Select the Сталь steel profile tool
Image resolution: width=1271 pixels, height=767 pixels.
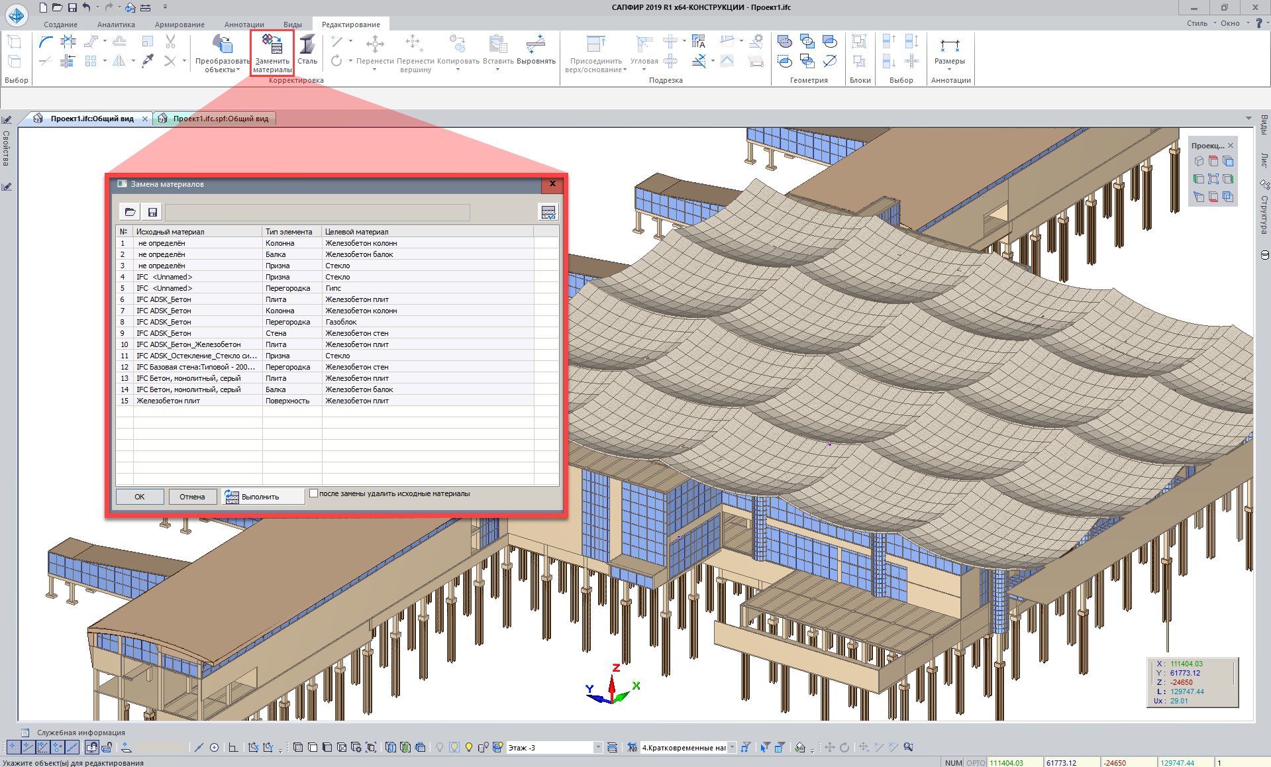coord(307,45)
